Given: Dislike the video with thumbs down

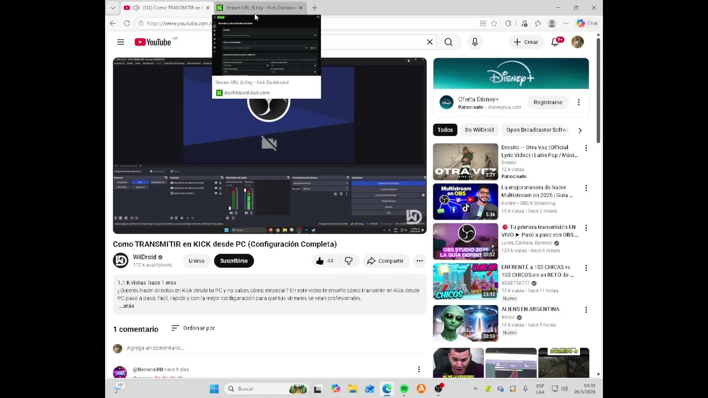Looking at the screenshot, I should coord(348,261).
